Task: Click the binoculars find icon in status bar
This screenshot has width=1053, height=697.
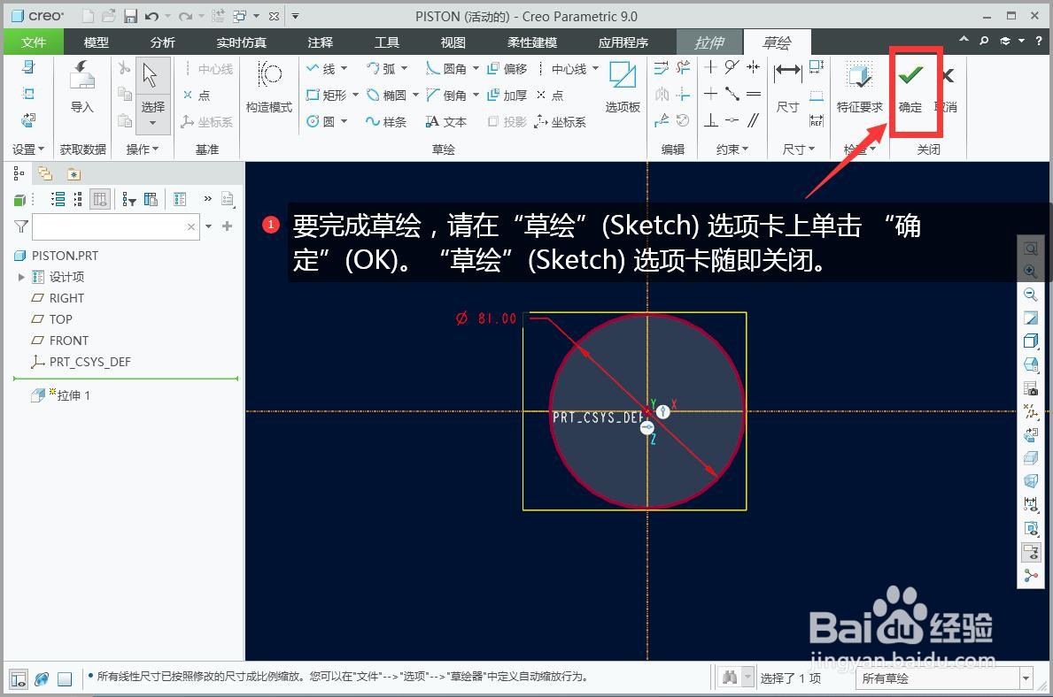Action: (730, 678)
